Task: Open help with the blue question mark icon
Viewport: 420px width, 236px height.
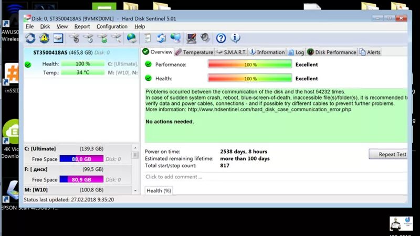Action: (x=221, y=38)
